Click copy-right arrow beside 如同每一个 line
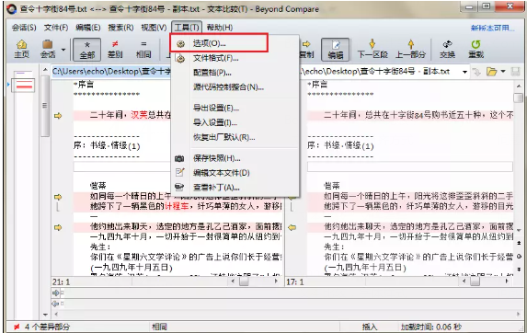527x333 pixels. point(58,197)
